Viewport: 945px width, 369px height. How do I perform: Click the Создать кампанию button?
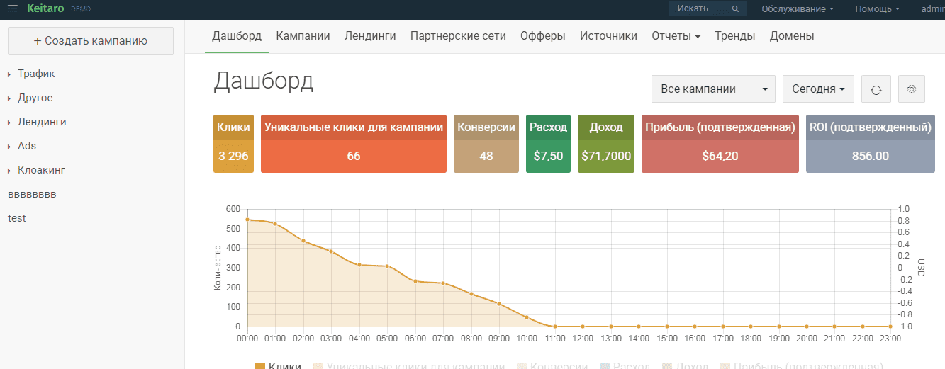[91, 41]
